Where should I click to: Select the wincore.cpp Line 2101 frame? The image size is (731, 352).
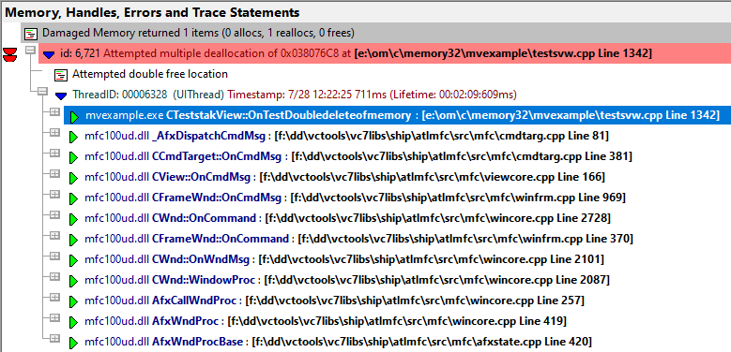tap(344, 259)
